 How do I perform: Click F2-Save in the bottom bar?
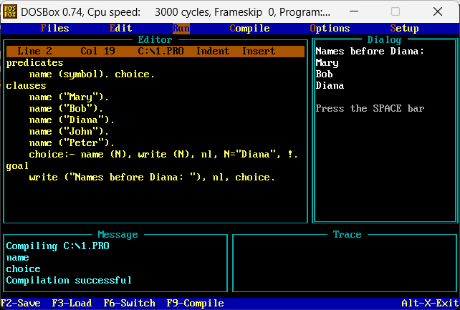(x=21, y=303)
